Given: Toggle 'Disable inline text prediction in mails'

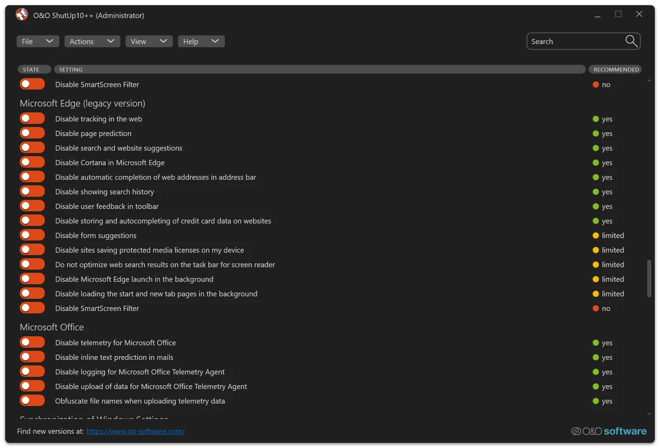Looking at the screenshot, I should [32, 357].
